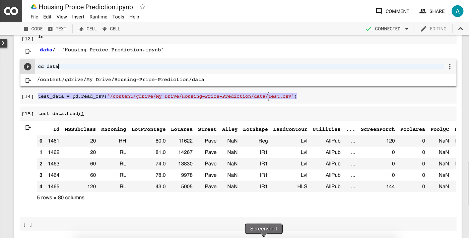
Task: Expand the left sidebar panel
Action: pyautogui.click(x=4, y=43)
